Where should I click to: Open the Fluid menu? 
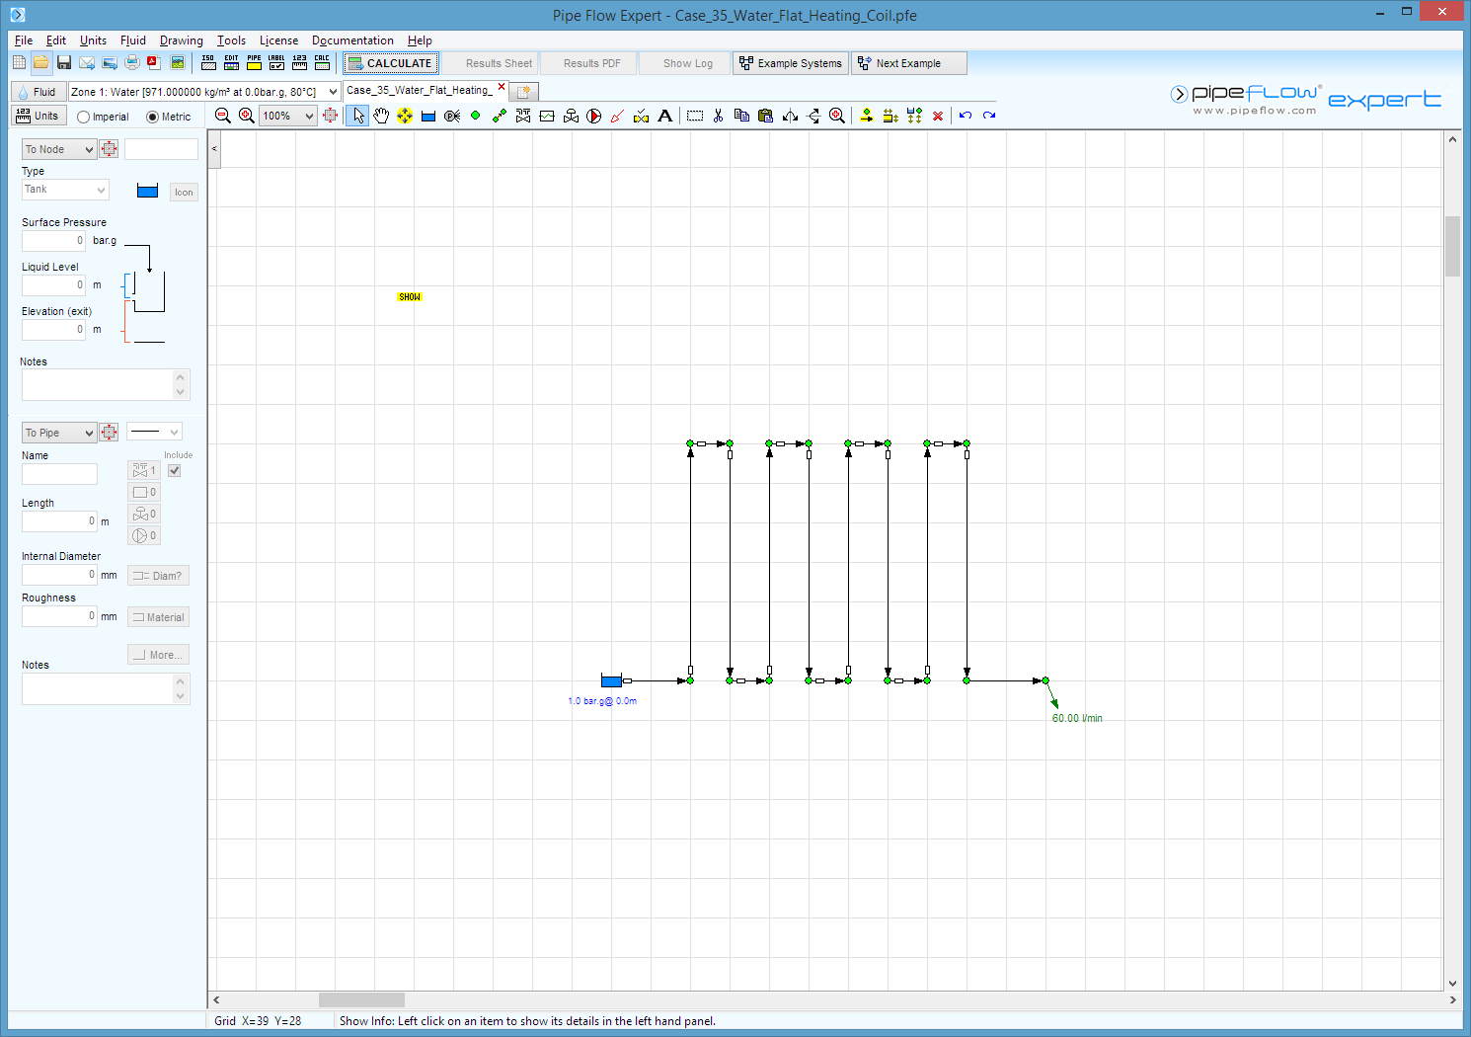pyautogui.click(x=133, y=40)
